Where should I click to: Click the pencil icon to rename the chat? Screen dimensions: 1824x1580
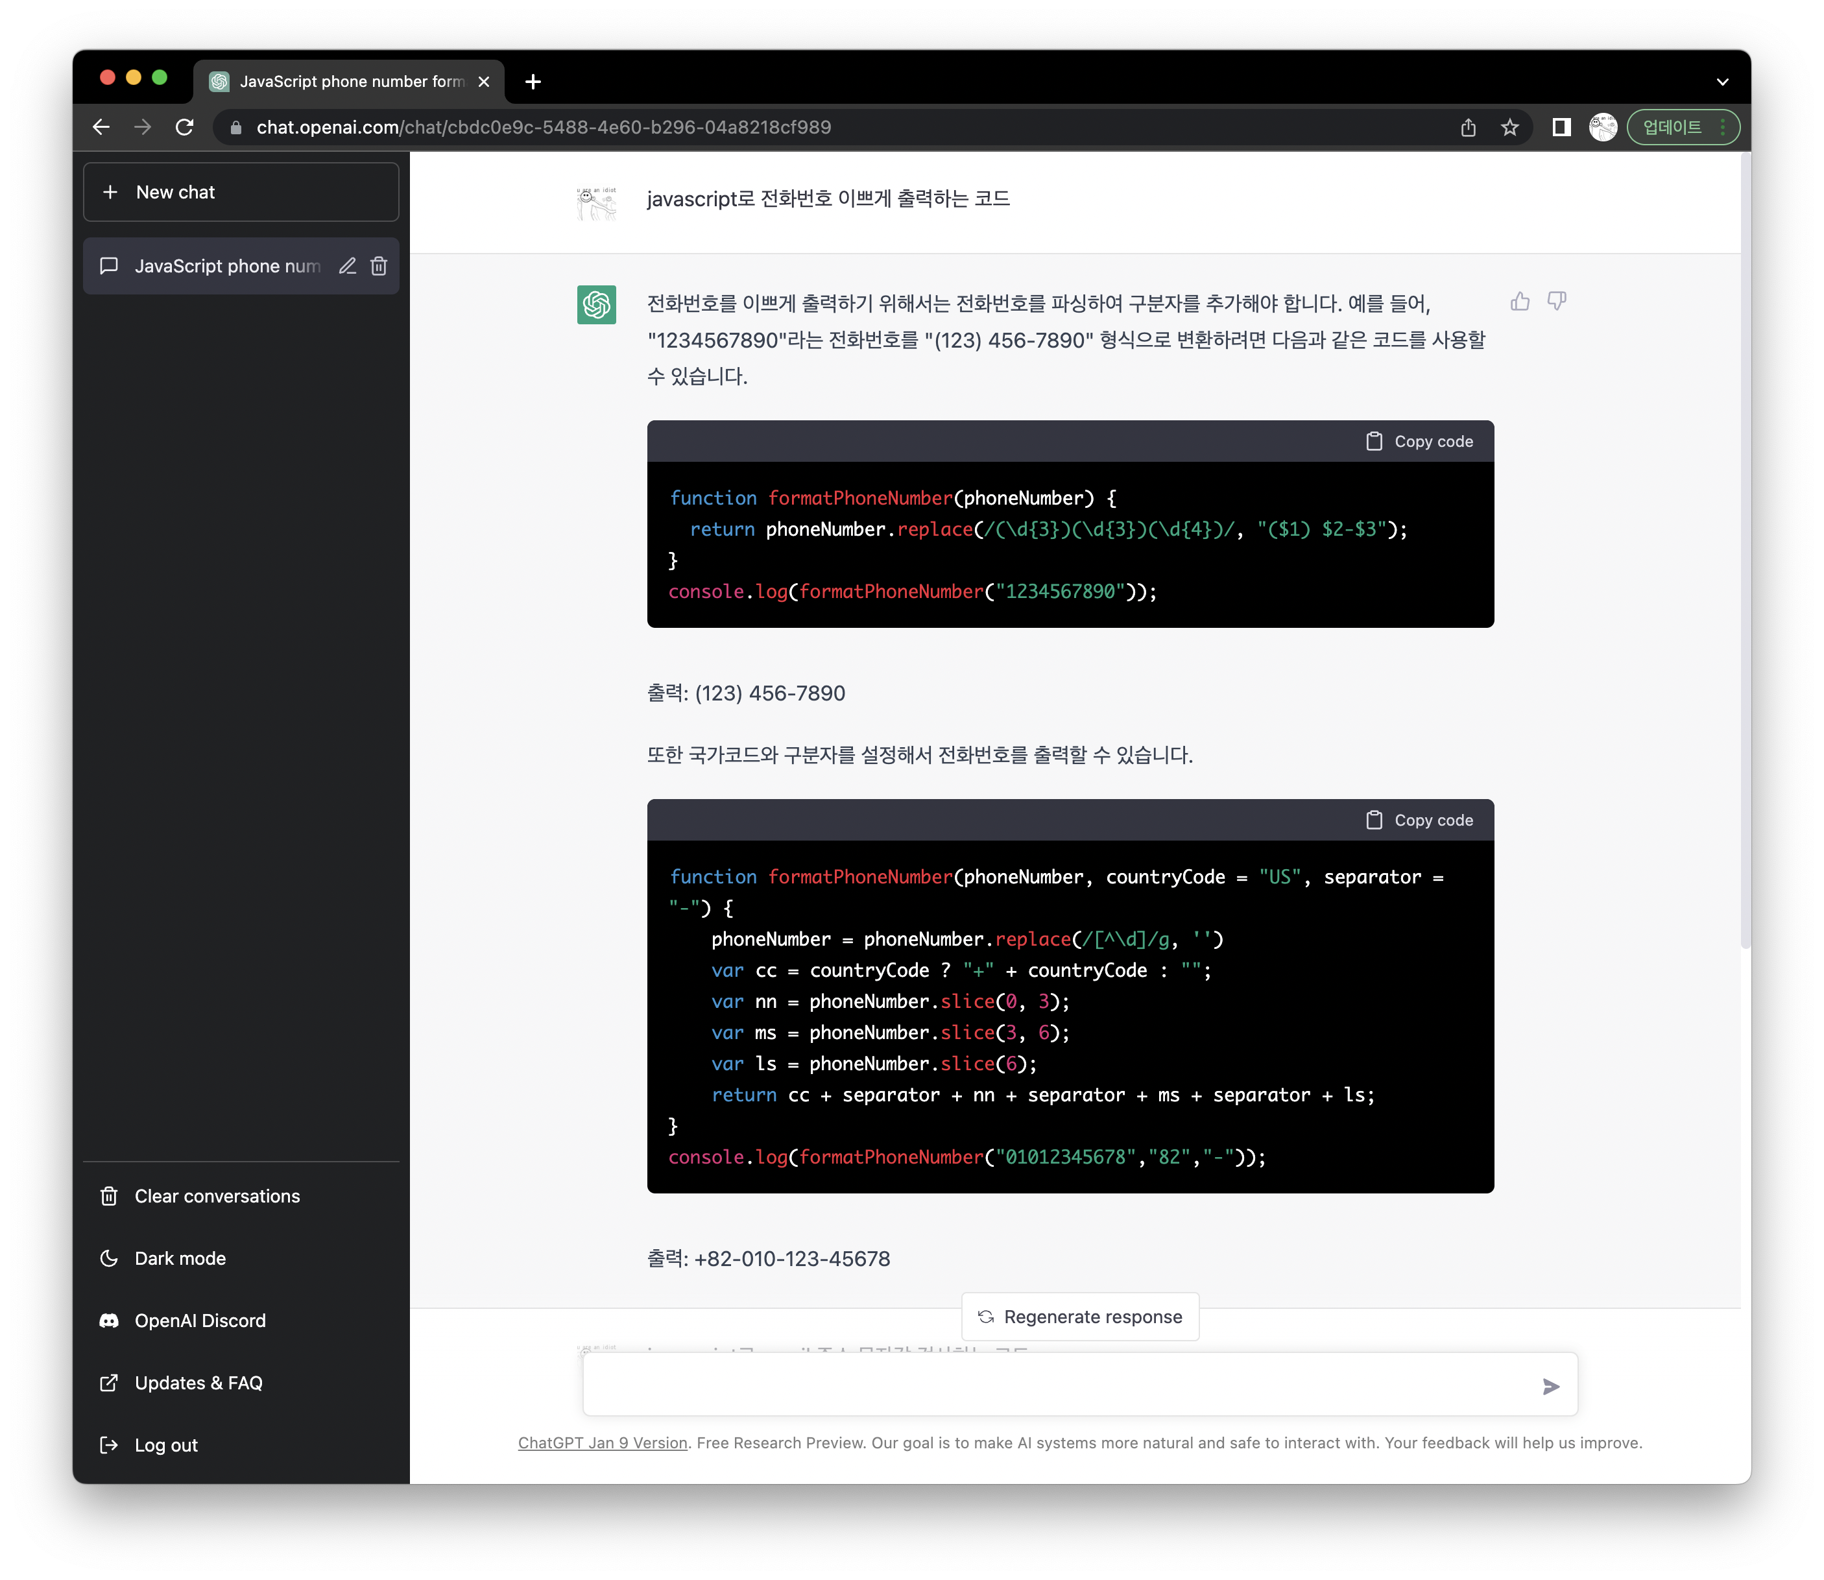tap(347, 267)
